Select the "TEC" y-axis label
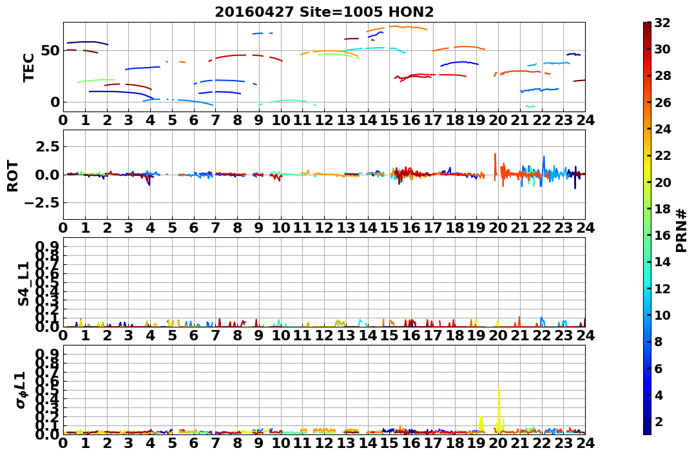 [28, 67]
